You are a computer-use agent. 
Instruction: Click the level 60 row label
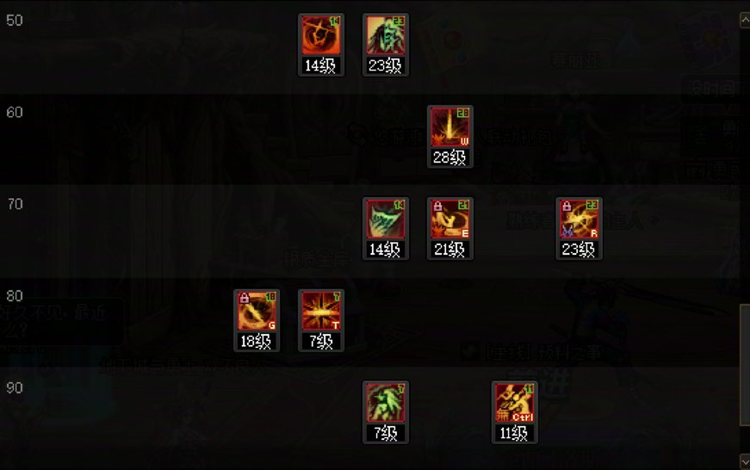coord(15,113)
